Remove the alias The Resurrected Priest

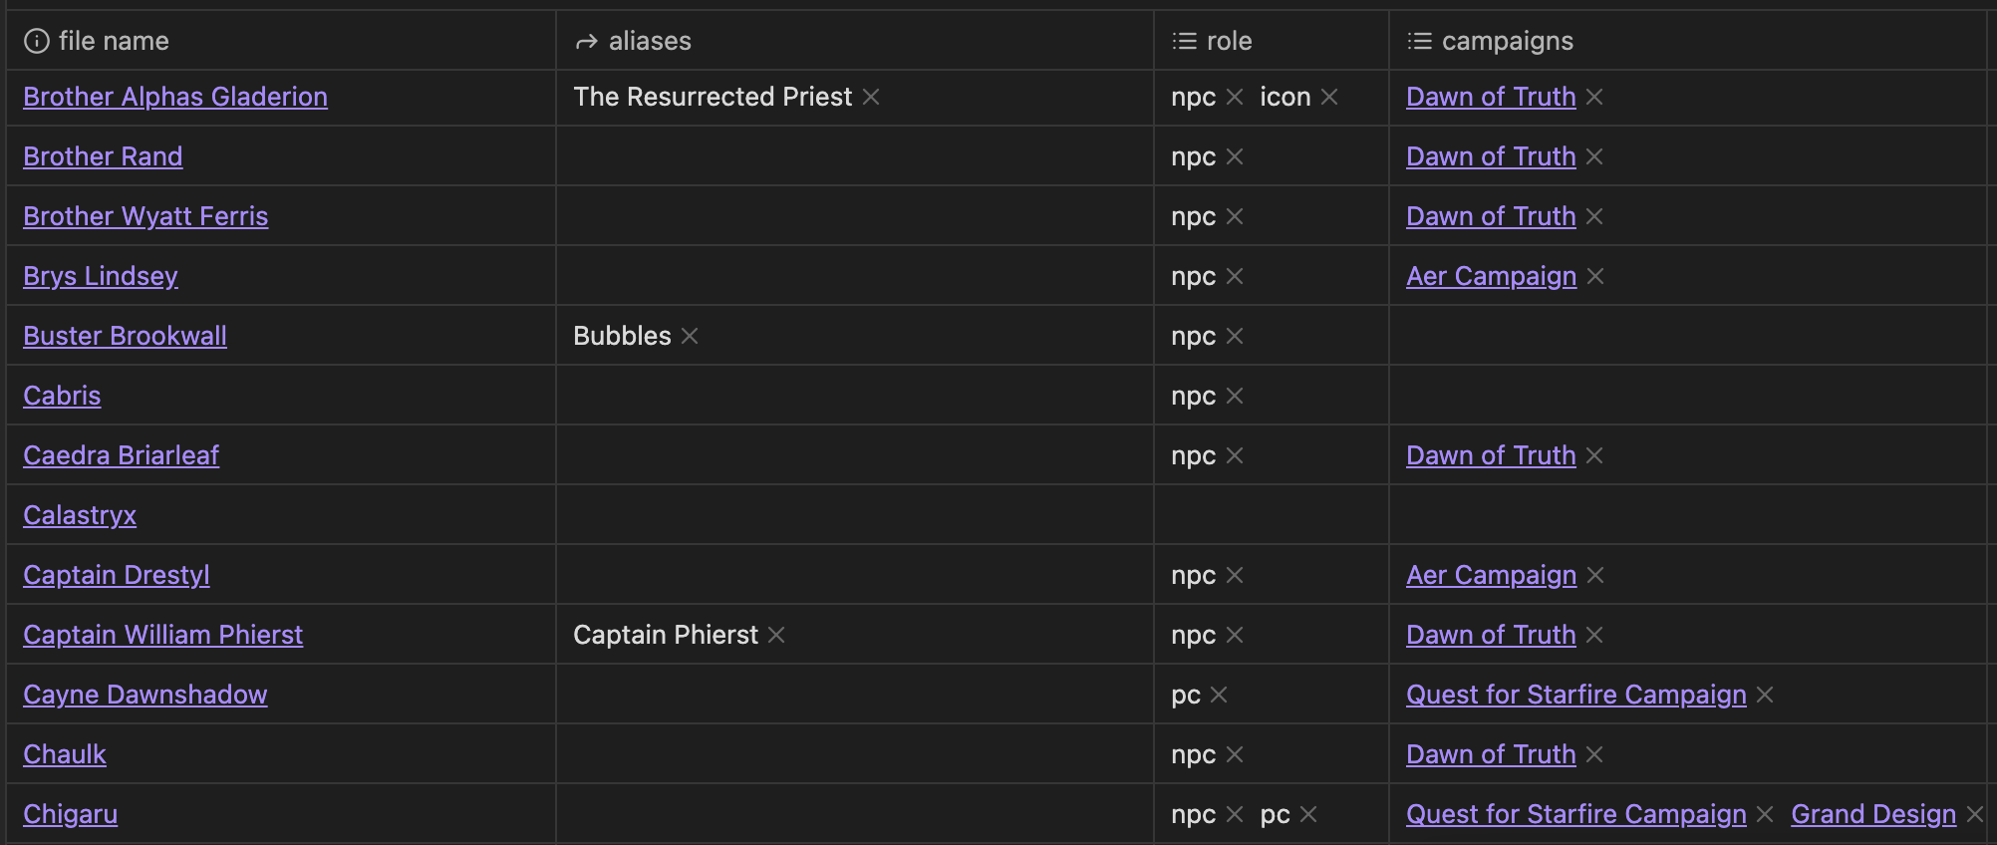pos(870,97)
